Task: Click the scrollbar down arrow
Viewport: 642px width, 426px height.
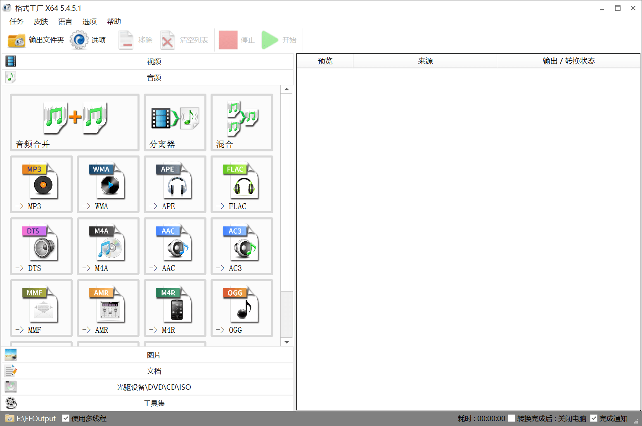Action: pos(287,342)
